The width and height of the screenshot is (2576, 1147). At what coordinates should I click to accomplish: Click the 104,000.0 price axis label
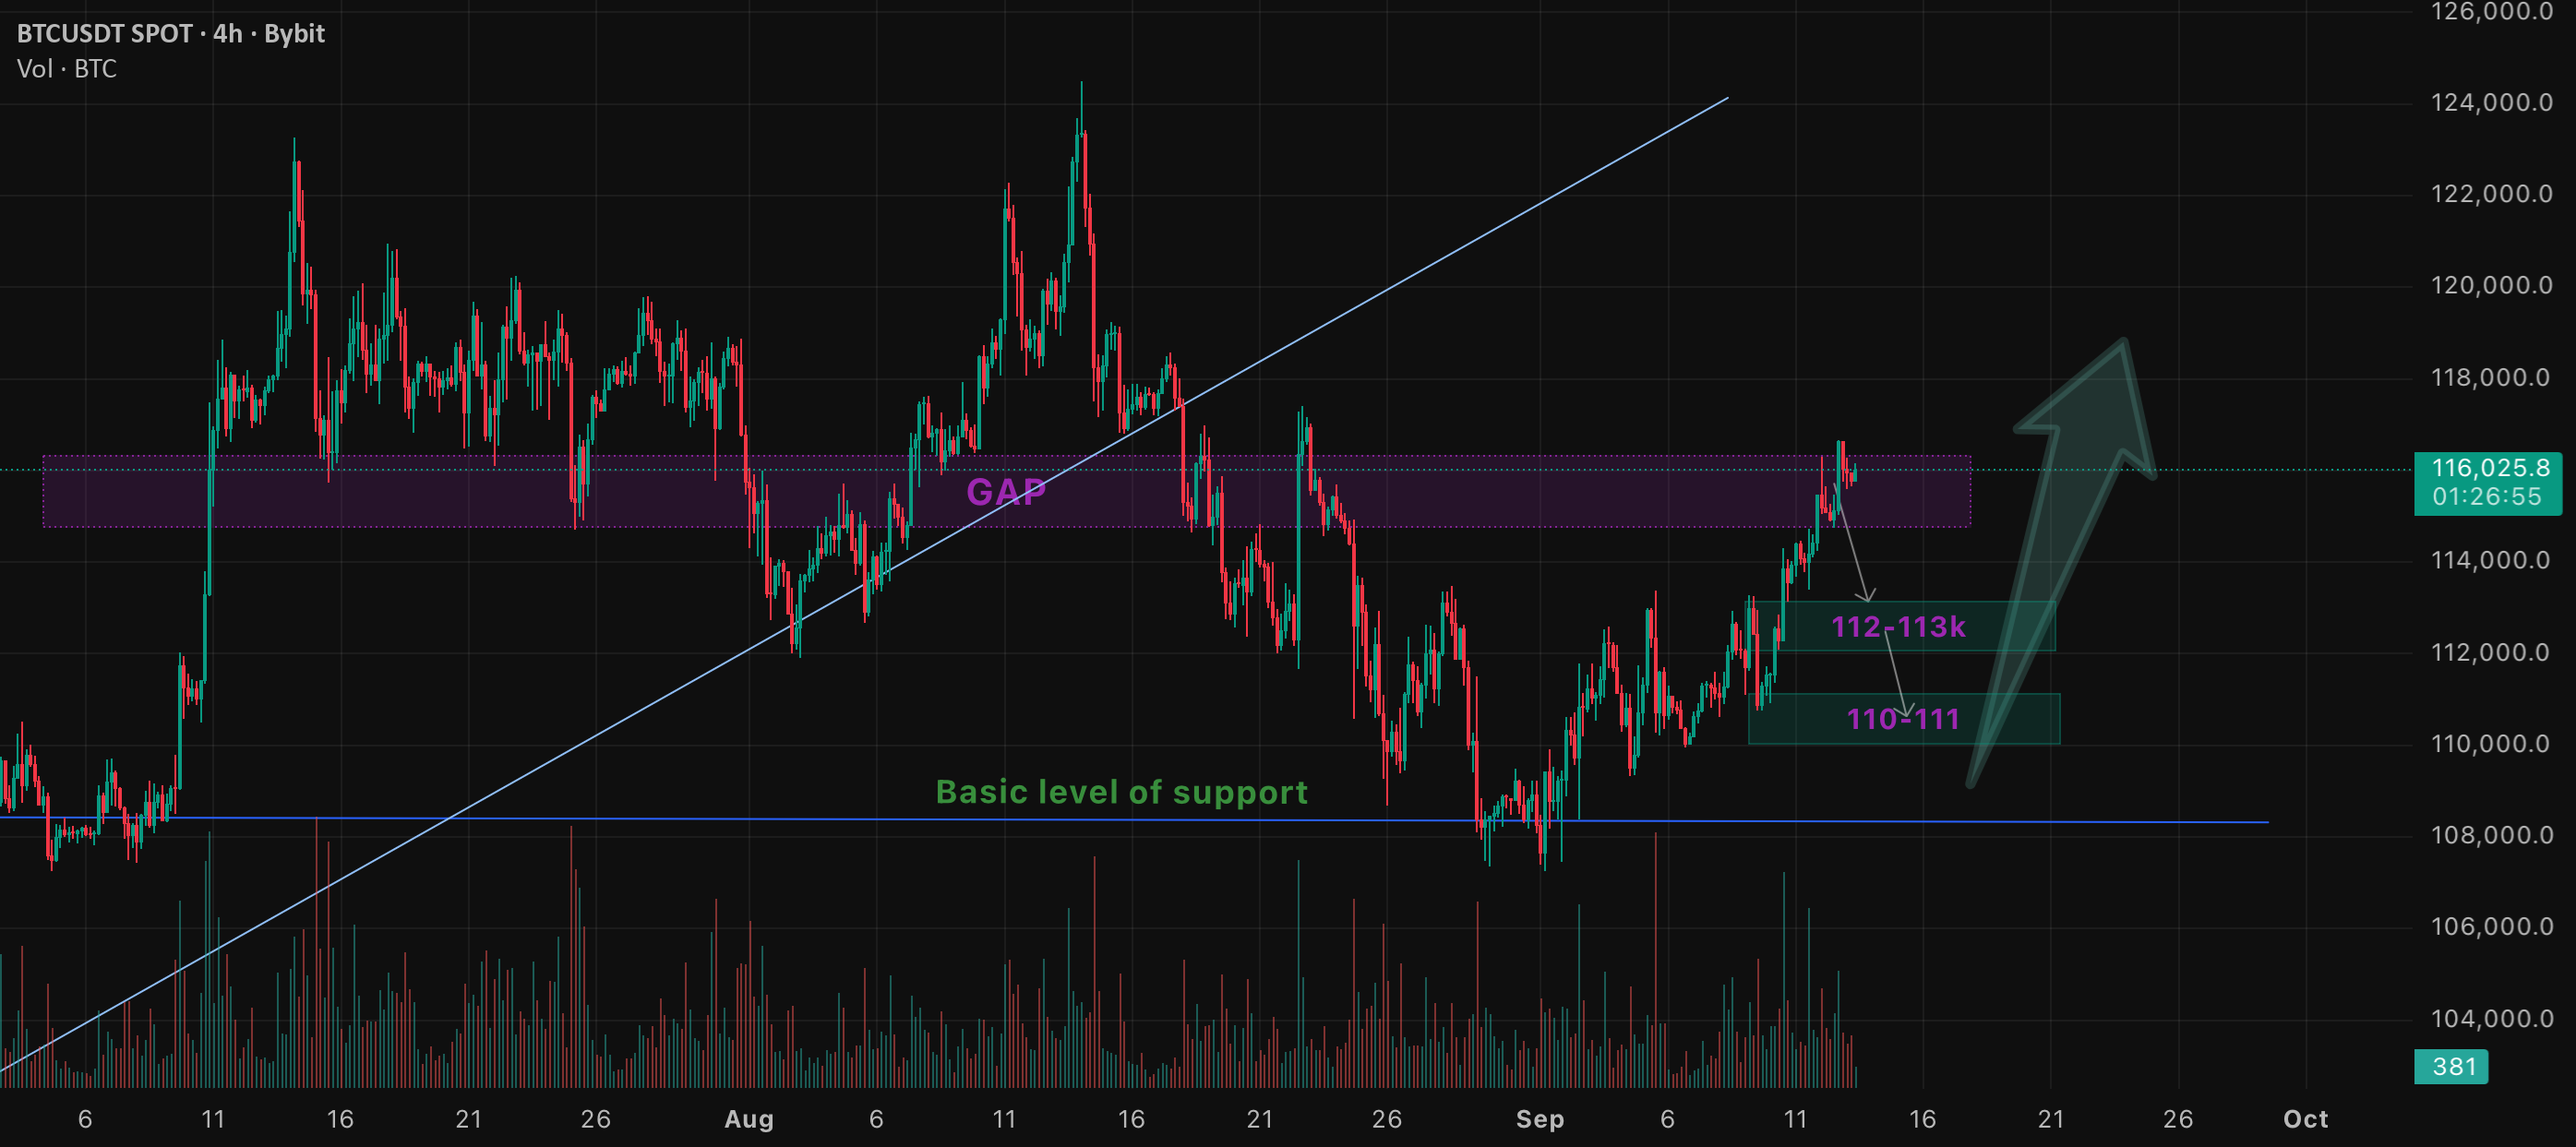tap(2491, 1019)
